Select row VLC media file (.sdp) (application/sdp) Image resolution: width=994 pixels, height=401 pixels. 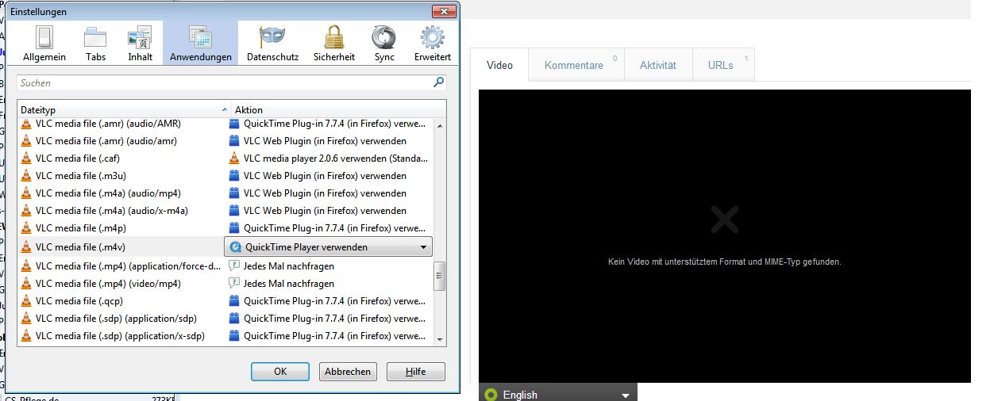pos(226,319)
